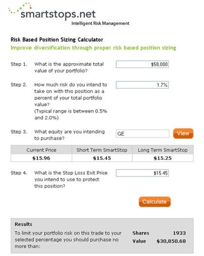Click the Long Term SmartStop column header
204x256 pixels.
163,150
